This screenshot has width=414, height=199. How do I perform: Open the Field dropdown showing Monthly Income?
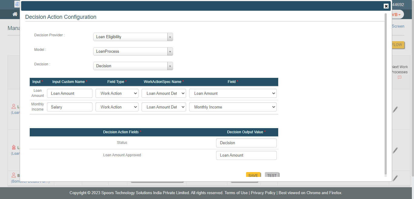click(233, 107)
